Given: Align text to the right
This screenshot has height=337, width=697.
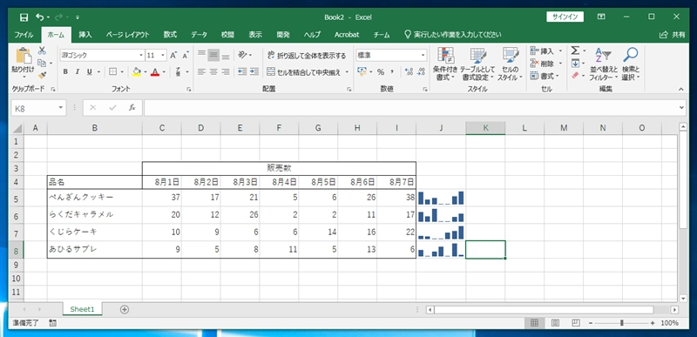Looking at the screenshot, I should [x=226, y=71].
